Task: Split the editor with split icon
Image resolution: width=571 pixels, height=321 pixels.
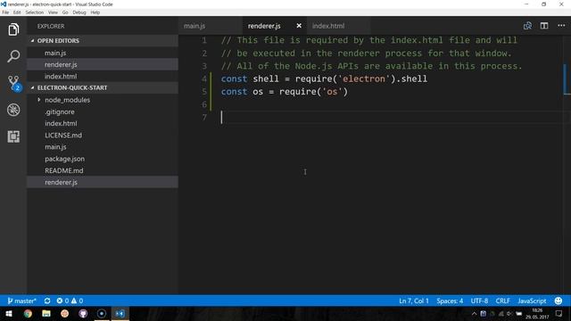Action: (544, 26)
